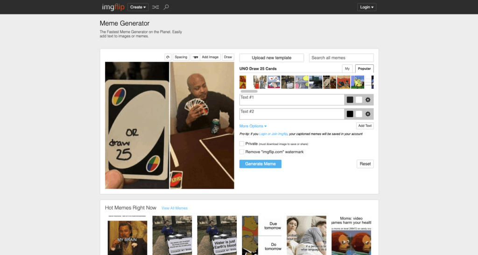Image resolution: width=478 pixels, height=255 pixels.
Task: Select the Draw tool button
Action: 228,57
